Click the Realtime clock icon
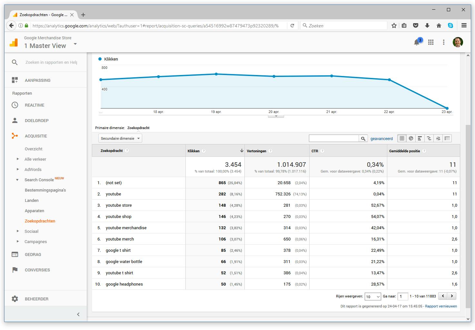 15,105
